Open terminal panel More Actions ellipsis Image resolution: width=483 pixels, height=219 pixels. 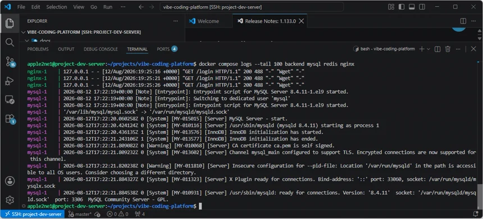[458, 49]
